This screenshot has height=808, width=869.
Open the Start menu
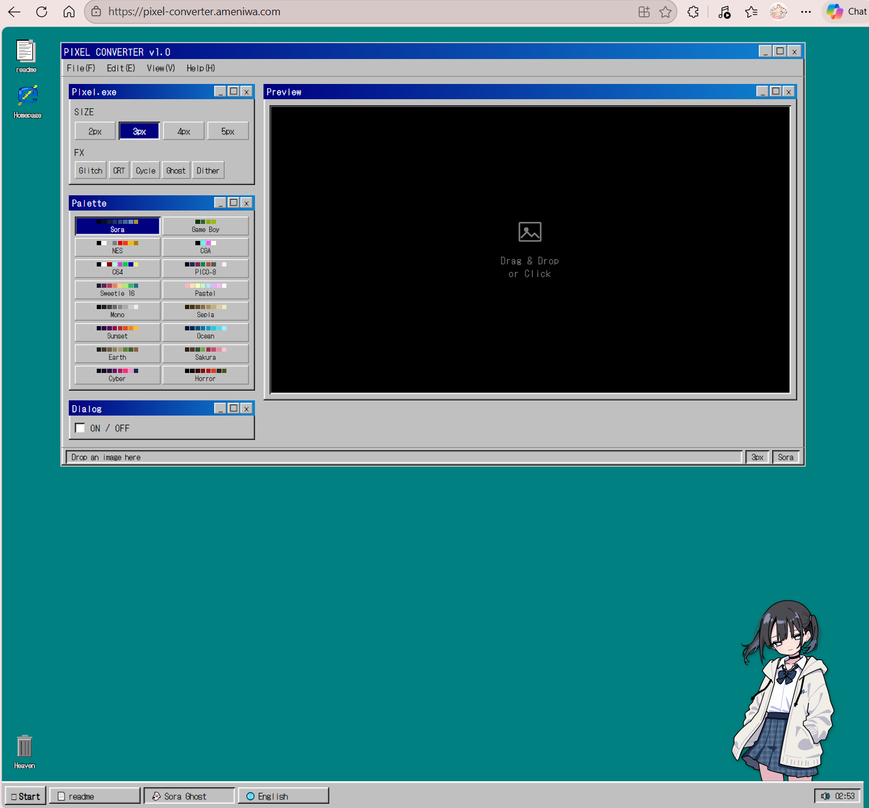point(26,796)
